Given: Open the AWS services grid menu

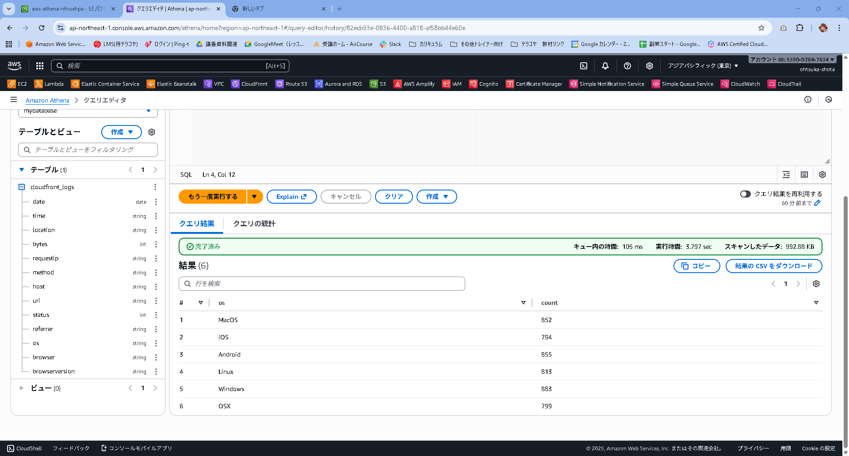Looking at the screenshot, I should click(40, 66).
